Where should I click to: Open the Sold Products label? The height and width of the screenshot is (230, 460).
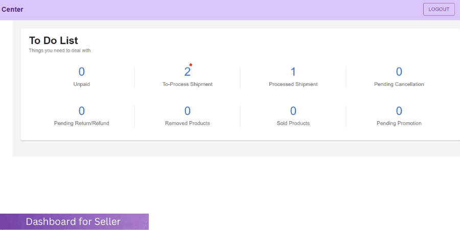coord(293,123)
